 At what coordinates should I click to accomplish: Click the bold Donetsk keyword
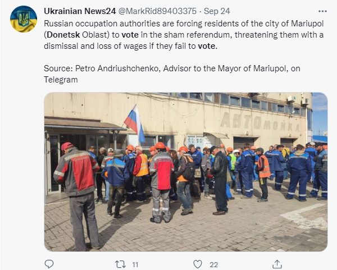pyautogui.click(x=63, y=35)
